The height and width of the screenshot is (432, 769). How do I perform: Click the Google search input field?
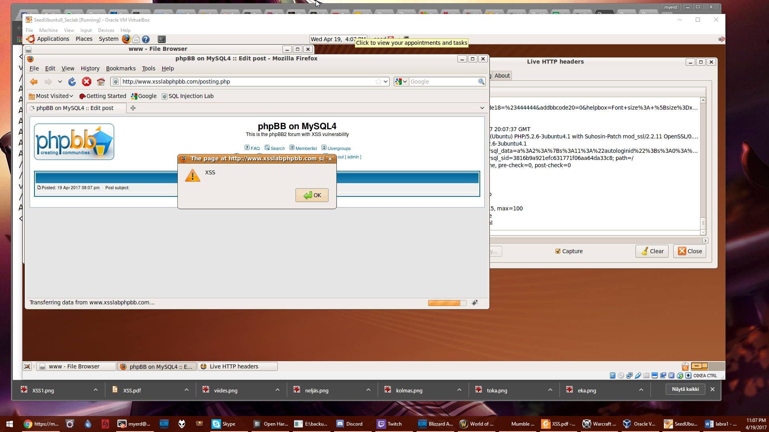443,82
